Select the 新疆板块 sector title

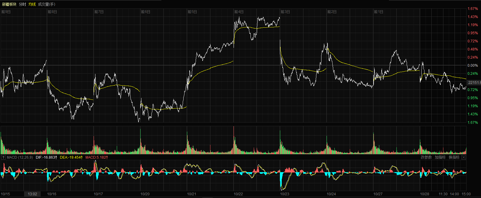(x=9, y=4)
